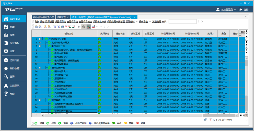Switch to the 项目管理 tab
The height and width of the screenshot is (131, 254).
point(61,17)
